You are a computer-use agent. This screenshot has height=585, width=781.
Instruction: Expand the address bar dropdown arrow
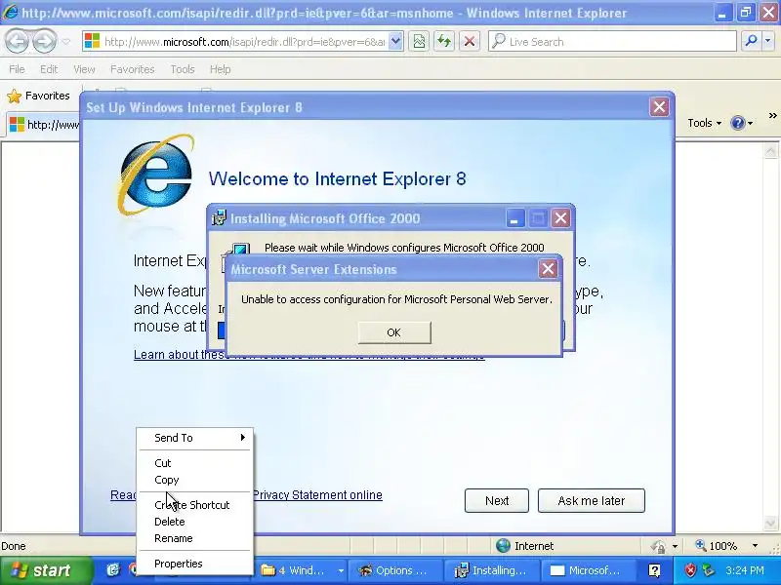(395, 42)
